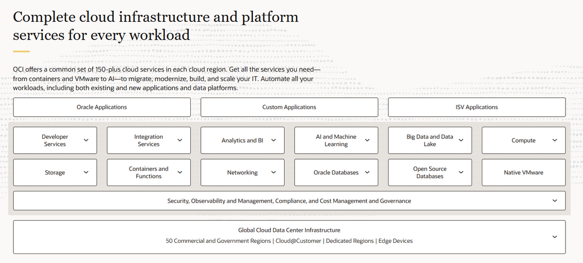This screenshot has height=263, width=583.
Task: Click the page heading about cloud infrastructure
Action: point(155,26)
